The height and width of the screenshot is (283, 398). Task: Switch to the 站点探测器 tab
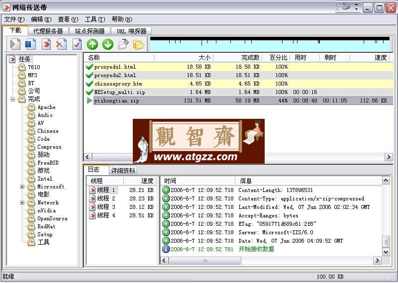coord(90,31)
